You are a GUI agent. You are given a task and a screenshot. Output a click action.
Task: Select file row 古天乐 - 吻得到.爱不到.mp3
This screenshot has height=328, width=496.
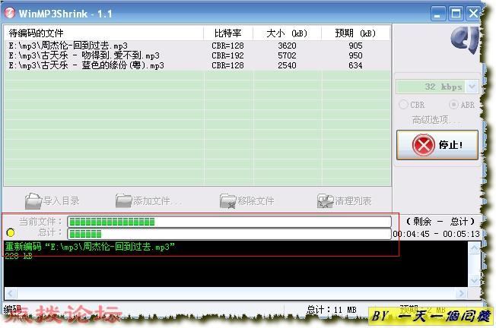click(x=197, y=55)
